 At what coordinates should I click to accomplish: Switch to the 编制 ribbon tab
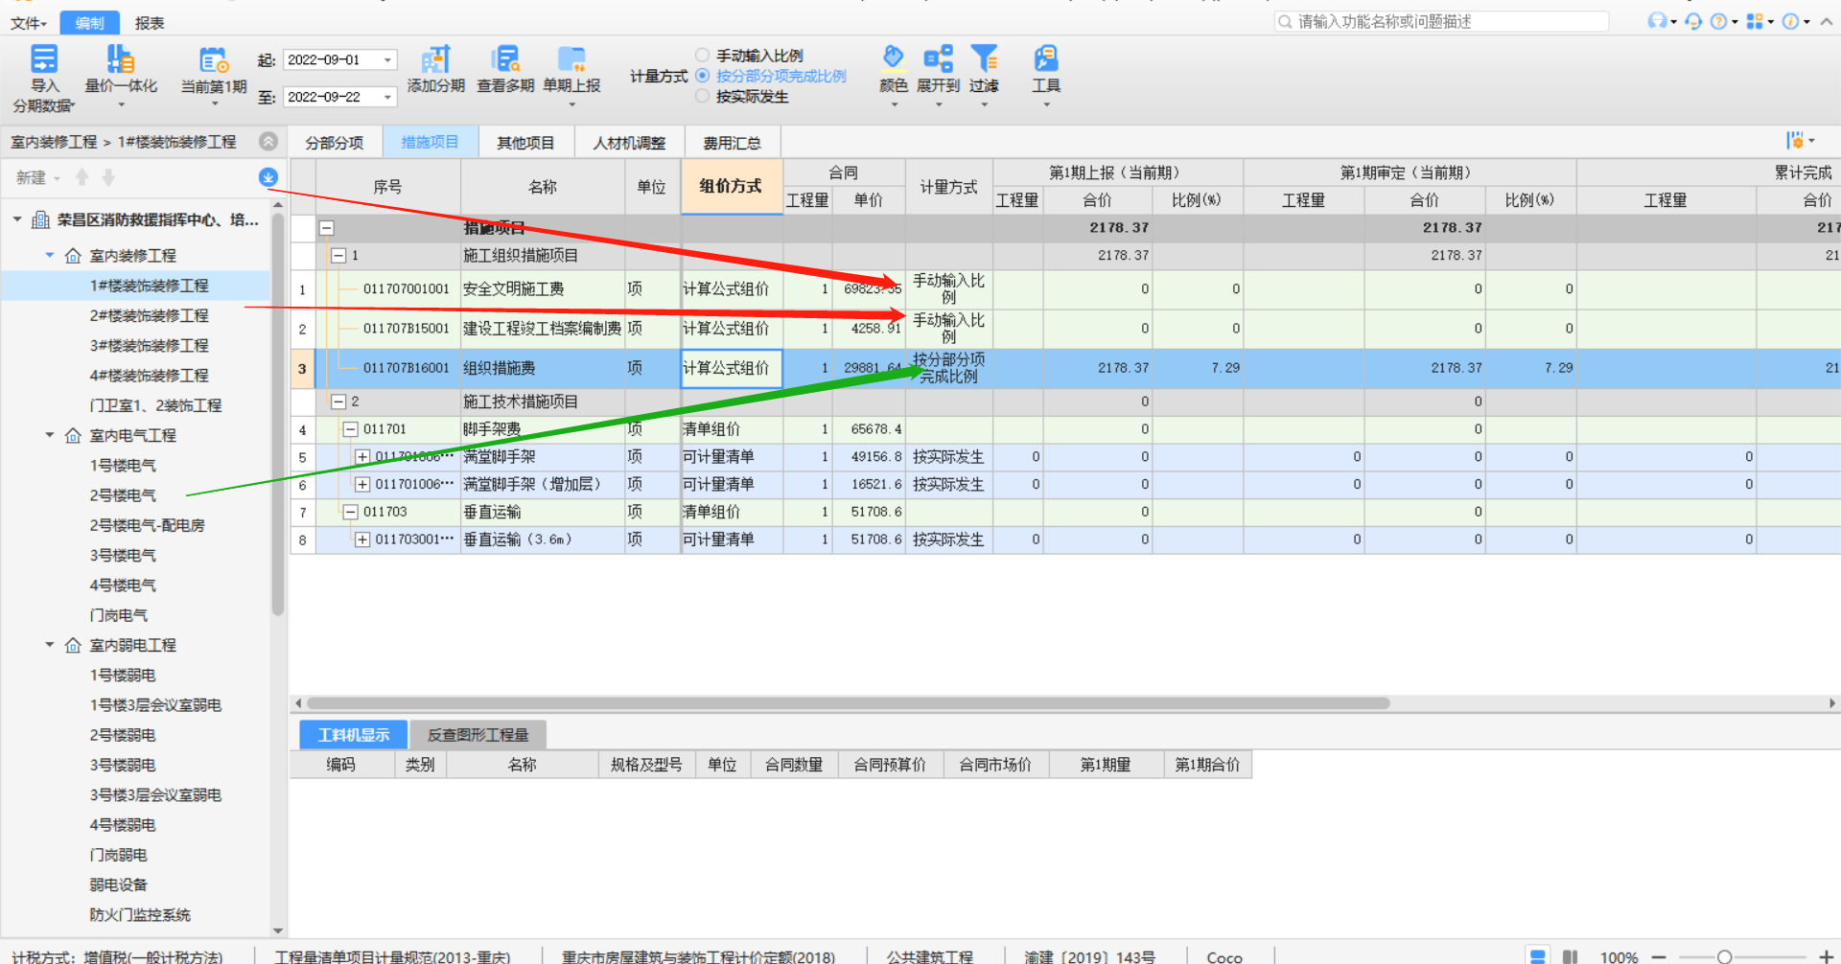pos(90,23)
